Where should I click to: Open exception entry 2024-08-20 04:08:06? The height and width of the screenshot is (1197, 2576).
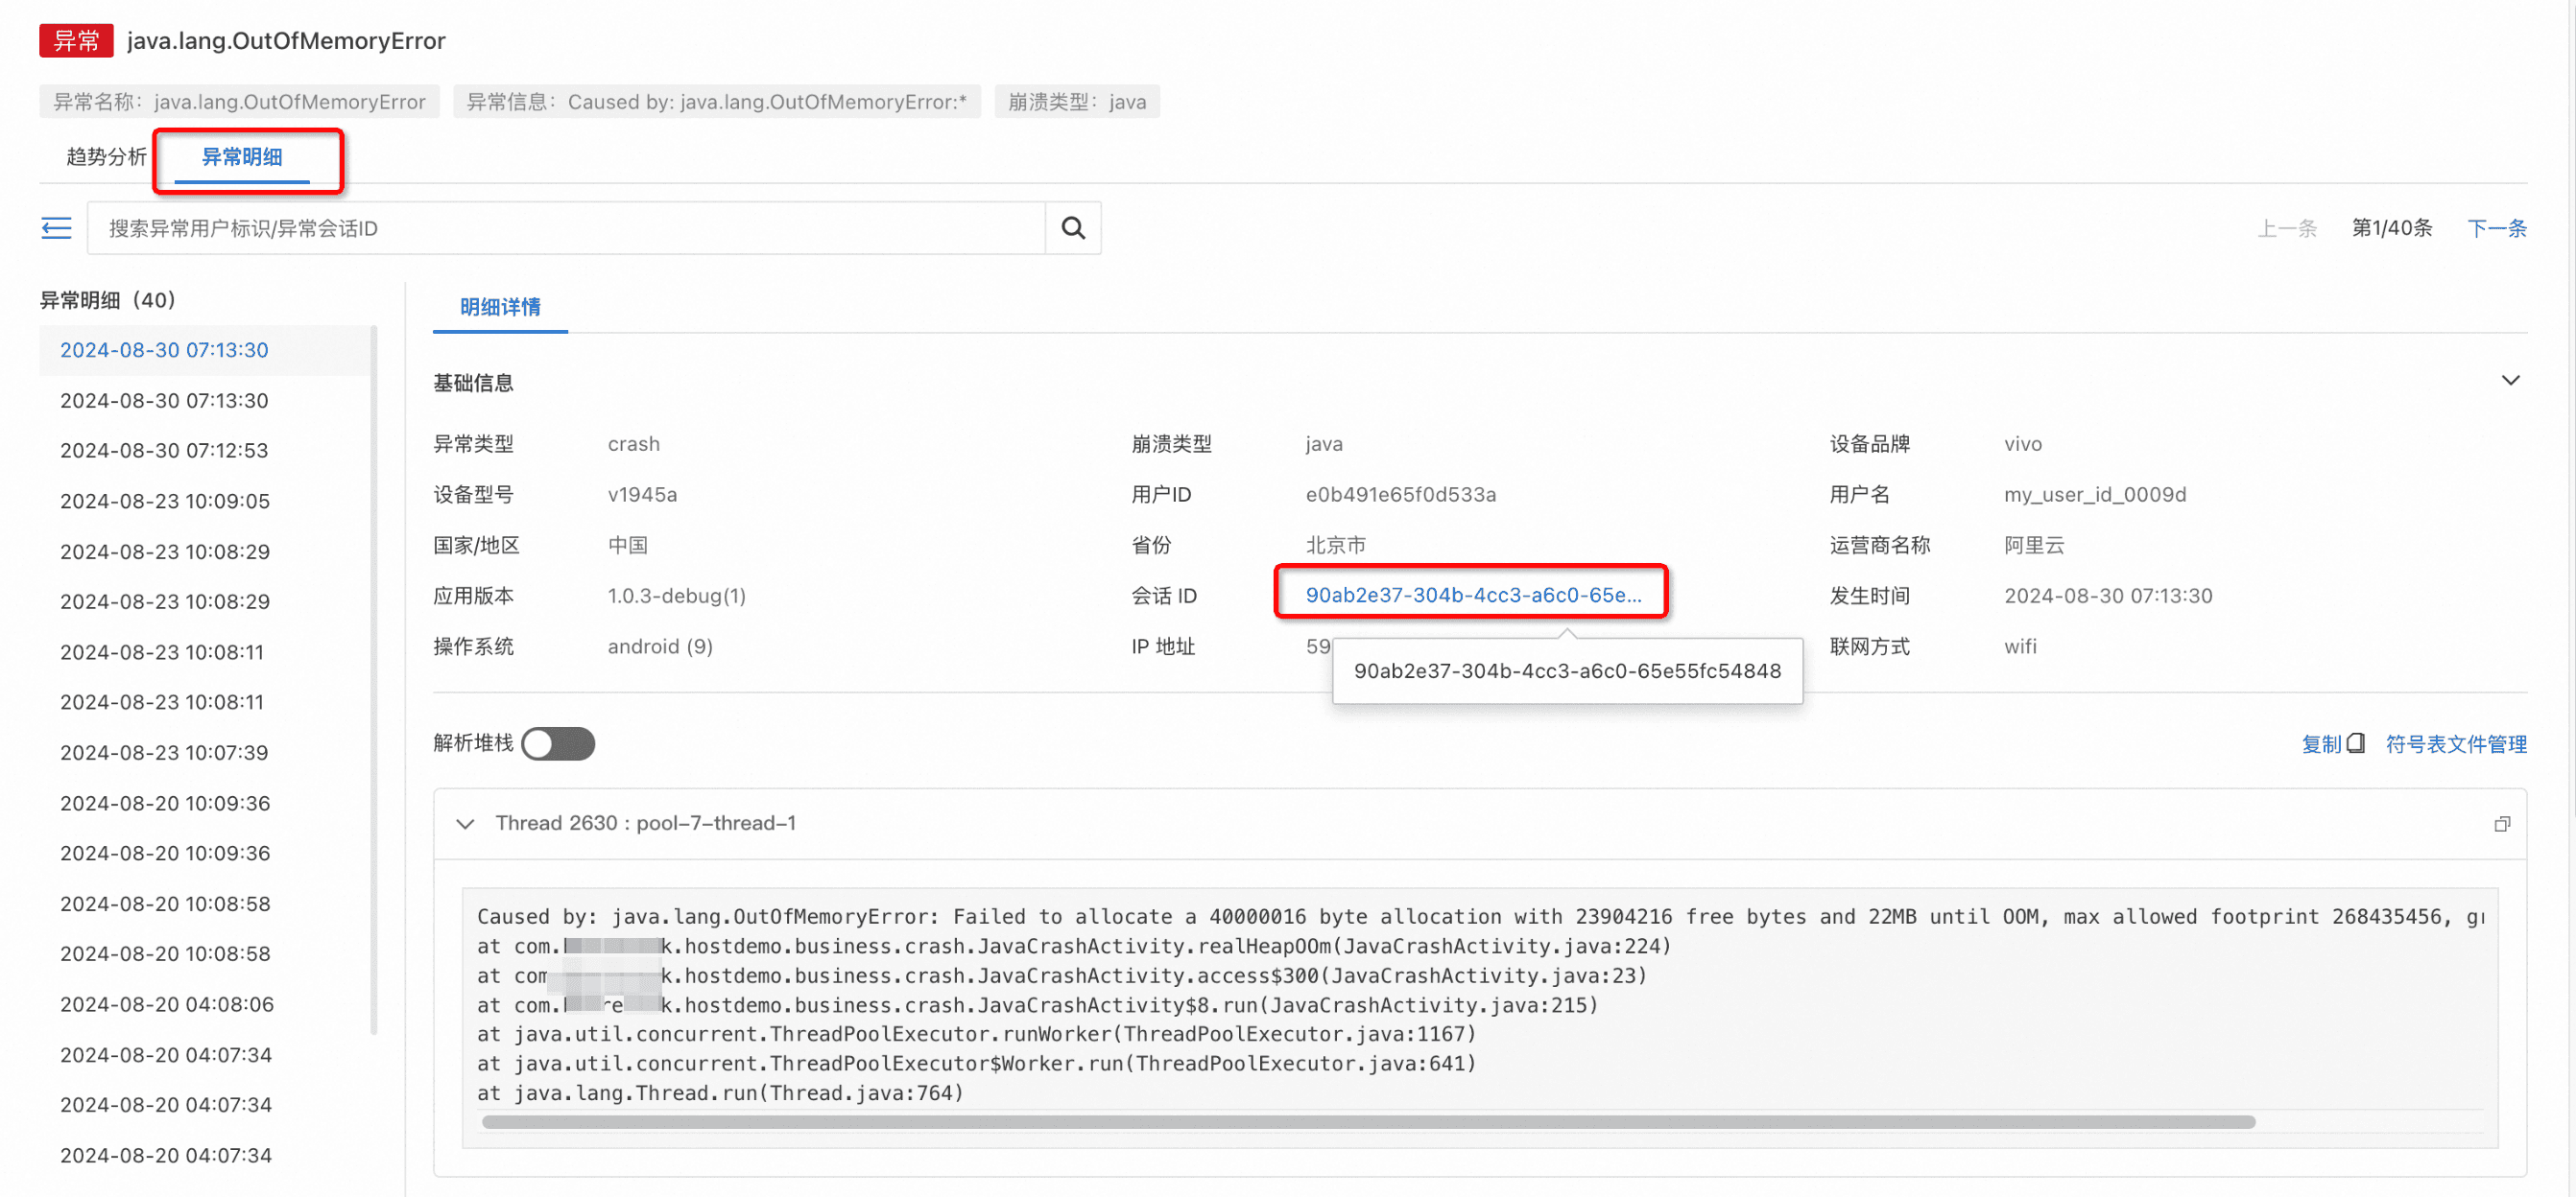pyautogui.click(x=166, y=1003)
